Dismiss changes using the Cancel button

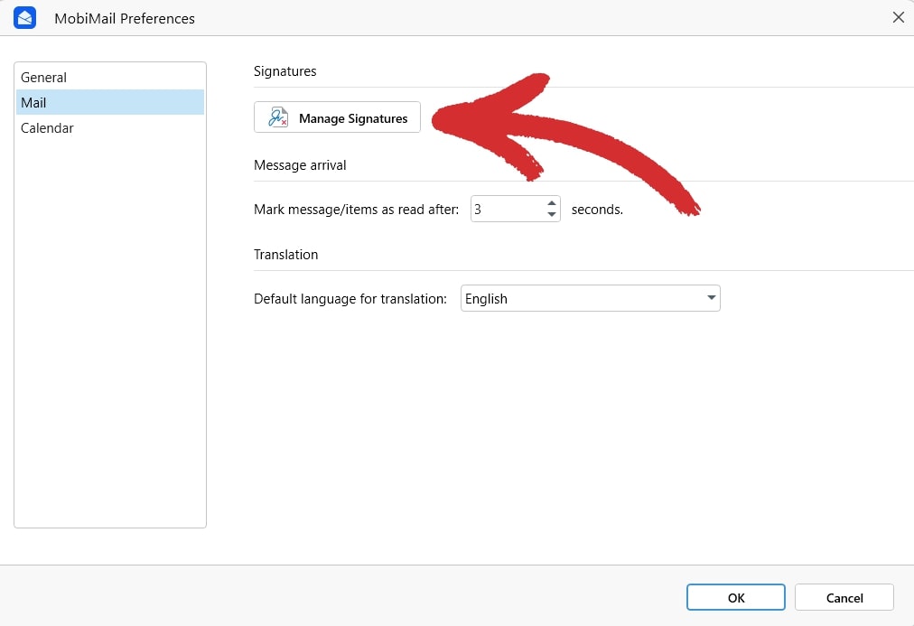[x=843, y=597]
